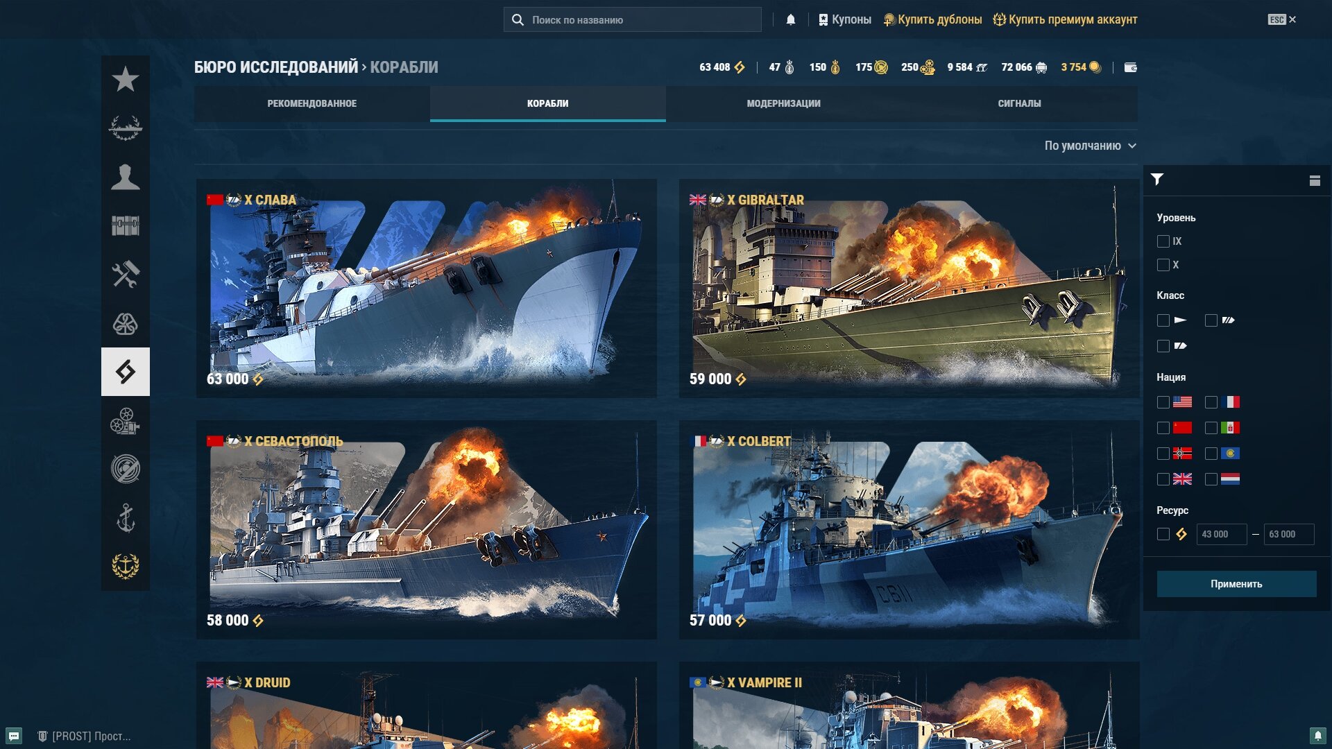Click the green bell at bottom right
The width and height of the screenshot is (1332, 749).
coord(1318,735)
